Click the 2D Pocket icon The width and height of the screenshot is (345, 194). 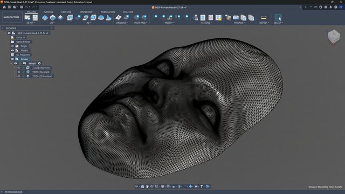click(53, 18)
